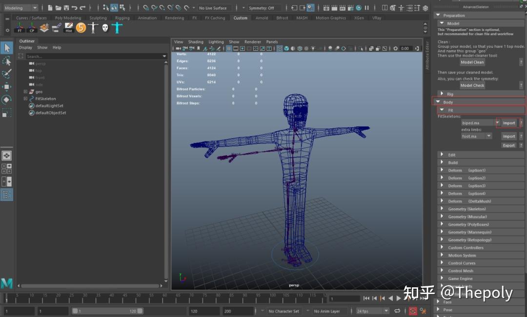Open the biped.ma FitSkeletons dropdown
This screenshot has height=317, width=527.
pos(497,123)
